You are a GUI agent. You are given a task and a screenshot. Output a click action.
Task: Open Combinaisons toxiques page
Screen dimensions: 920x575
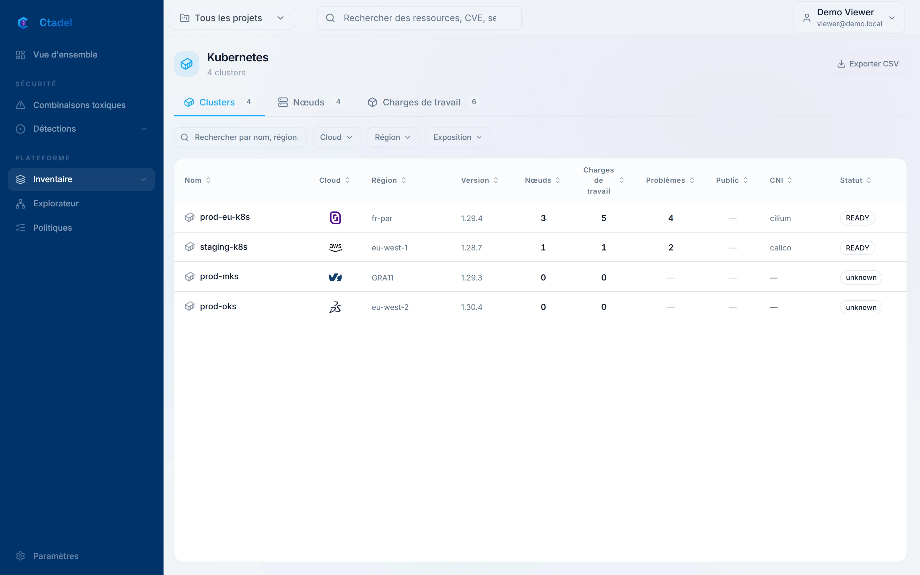coord(81,105)
